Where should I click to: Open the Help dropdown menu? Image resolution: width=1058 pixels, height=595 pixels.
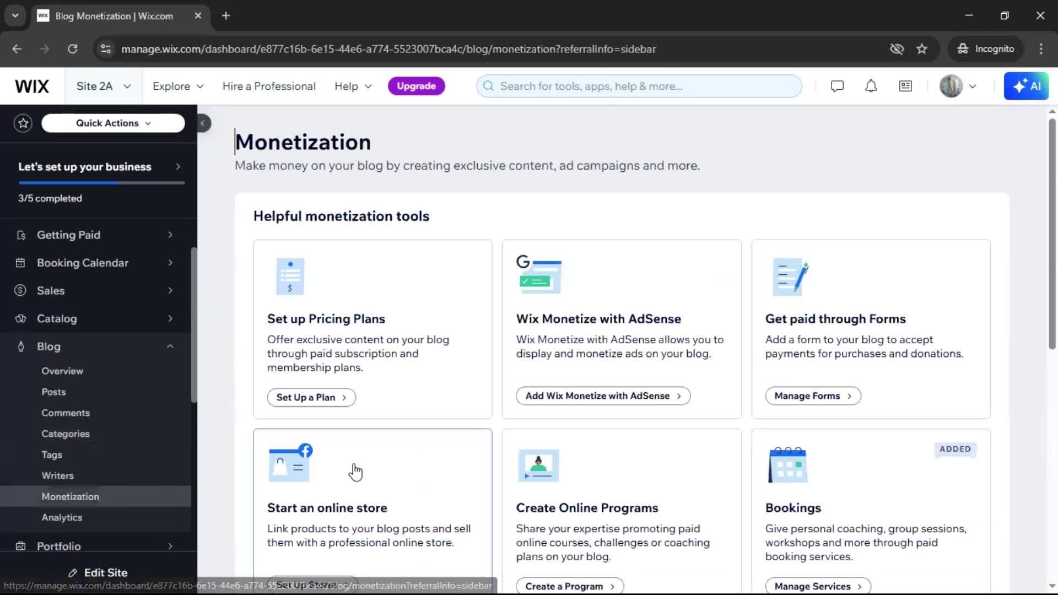[353, 86]
